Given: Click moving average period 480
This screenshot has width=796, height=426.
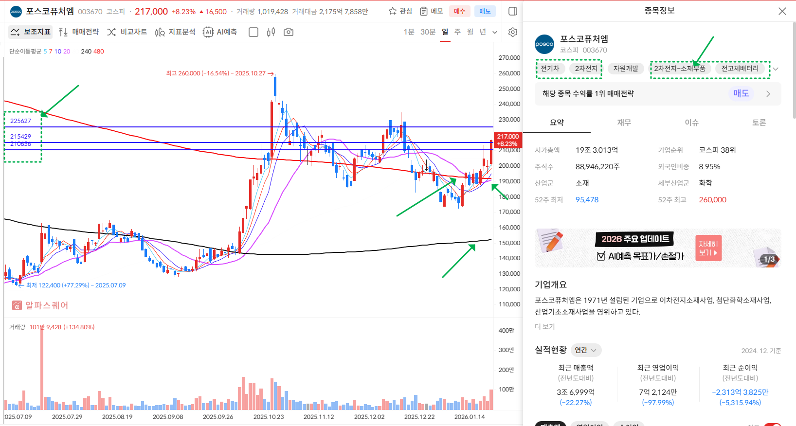Looking at the screenshot, I should coord(99,52).
